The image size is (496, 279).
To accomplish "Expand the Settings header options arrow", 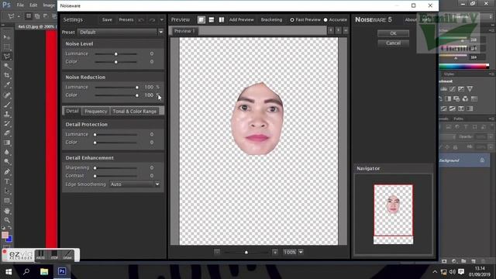I will (162, 20).
